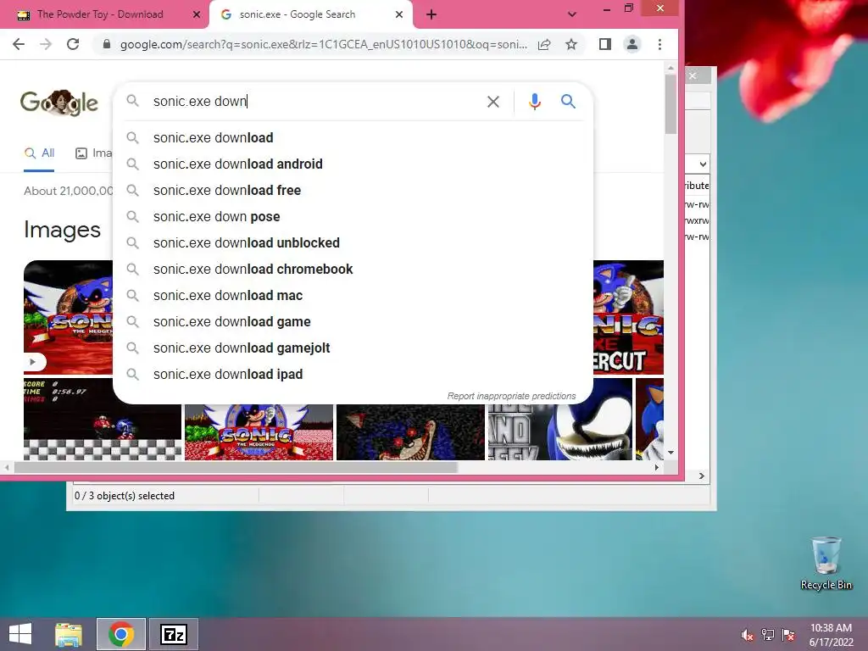The image size is (868, 651).
Task: Go to Google home via doodle logo
Action: [x=59, y=103]
